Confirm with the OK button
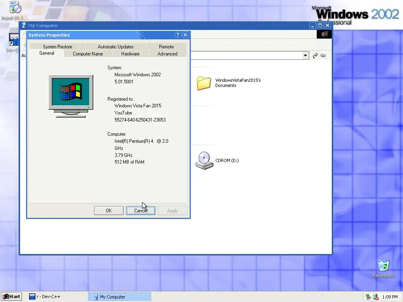The image size is (403, 302). click(x=109, y=211)
